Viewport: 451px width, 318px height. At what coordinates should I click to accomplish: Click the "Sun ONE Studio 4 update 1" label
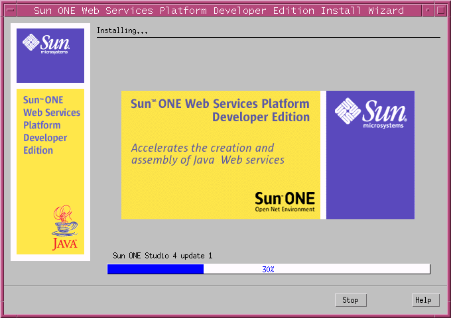[x=162, y=256]
